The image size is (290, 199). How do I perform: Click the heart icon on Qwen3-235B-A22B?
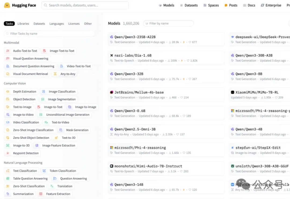click(x=190, y=42)
